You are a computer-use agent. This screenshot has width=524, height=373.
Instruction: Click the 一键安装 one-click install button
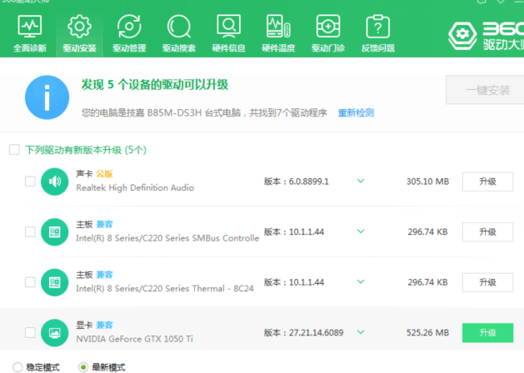tap(485, 90)
